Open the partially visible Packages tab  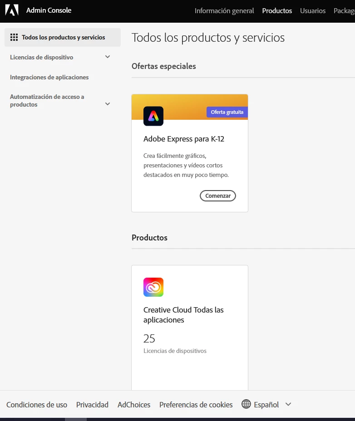[x=344, y=11]
